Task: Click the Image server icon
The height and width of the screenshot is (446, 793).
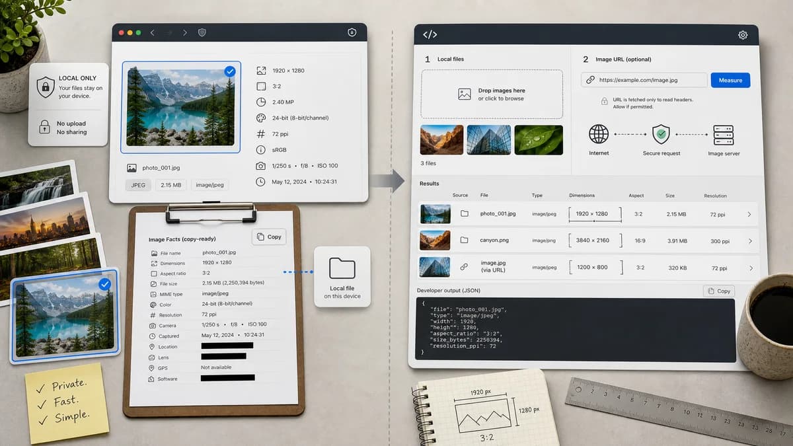Action: pyautogui.click(x=724, y=134)
